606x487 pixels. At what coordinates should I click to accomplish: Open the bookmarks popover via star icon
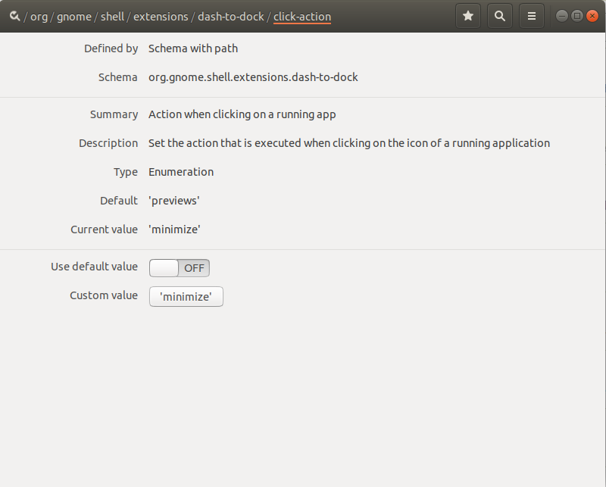click(467, 15)
